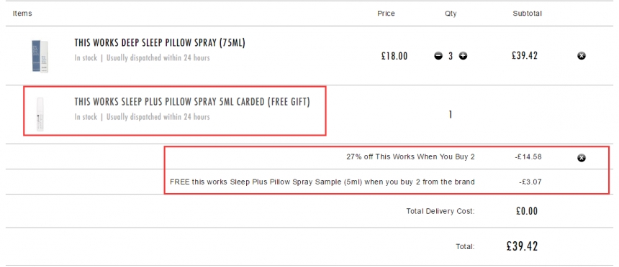Open Sleep Plus Pillow Spray gift thumbnail
Screen dimensions: 619x267
40,114
